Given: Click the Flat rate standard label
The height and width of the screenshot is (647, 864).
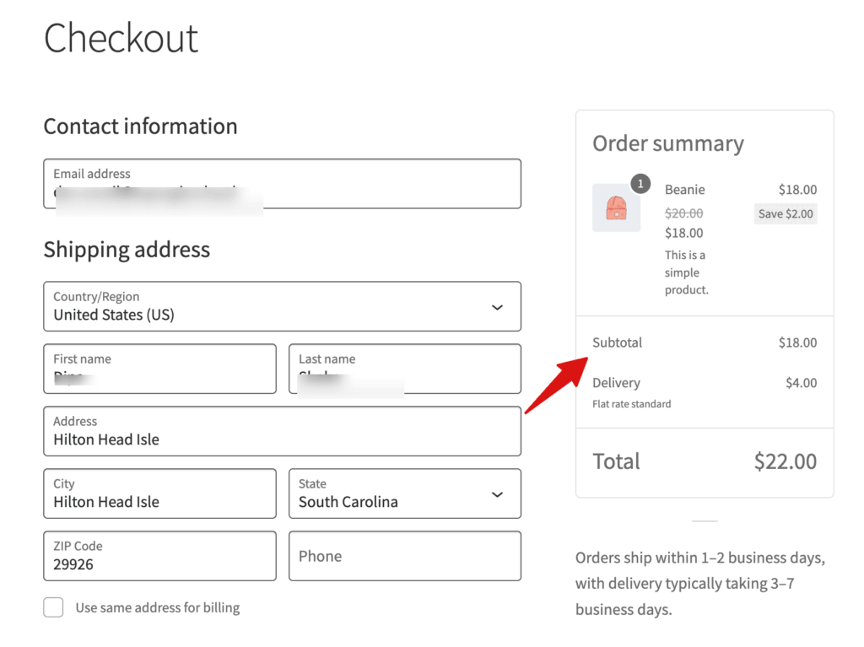Looking at the screenshot, I should [631, 404].
